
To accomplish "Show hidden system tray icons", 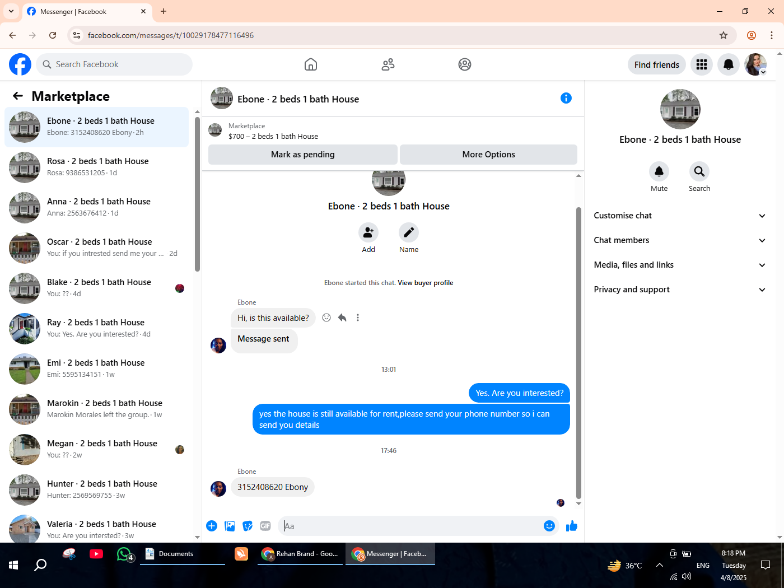I will 659,565.
